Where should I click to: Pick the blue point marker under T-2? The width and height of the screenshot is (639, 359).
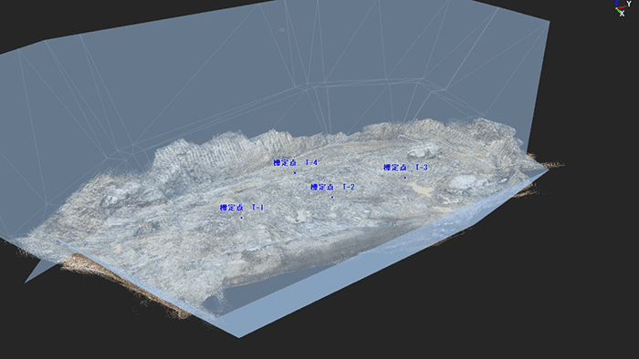(x=332, y=197)
